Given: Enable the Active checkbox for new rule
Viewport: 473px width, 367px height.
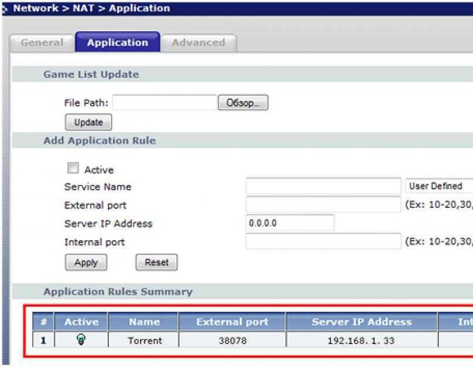Looking at the screenshot, I should coord(73,168).
